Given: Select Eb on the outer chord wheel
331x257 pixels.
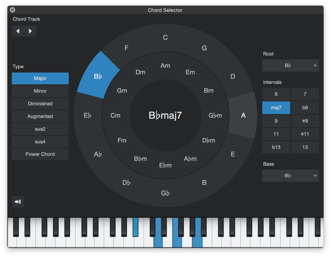Looking at the screenshot, I should (x=87, y=115).
